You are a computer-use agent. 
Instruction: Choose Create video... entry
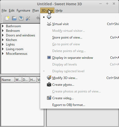click(x=80, y=98)
